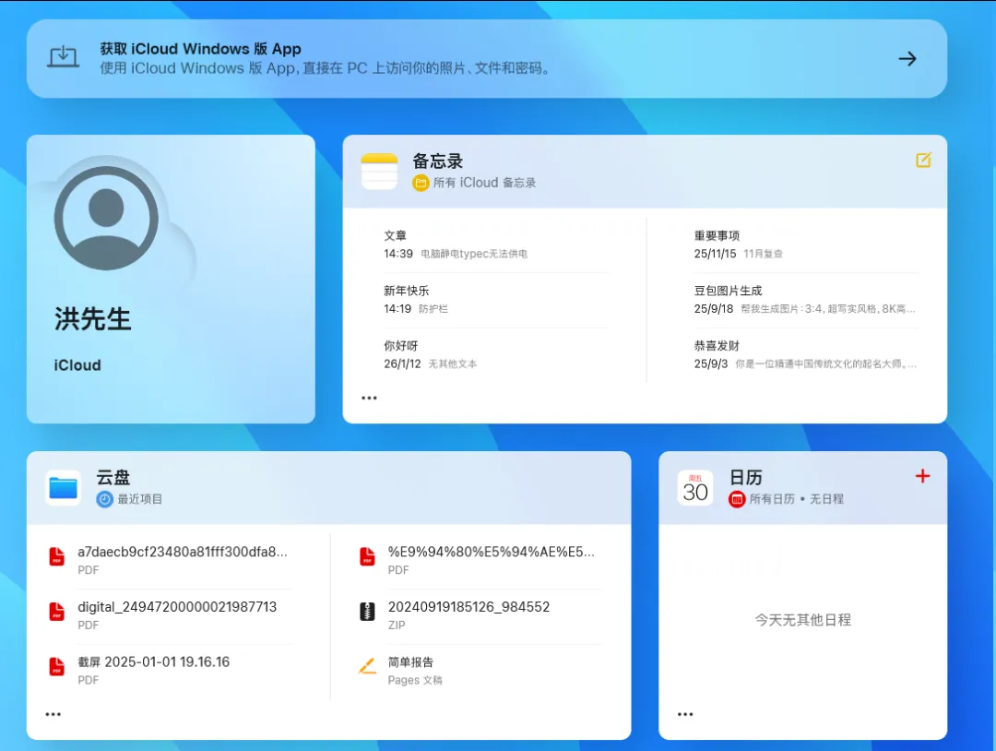Click the yellow Notes app icon
The height and width of the screenshot is (751, 996).
[x=379, y=171]
